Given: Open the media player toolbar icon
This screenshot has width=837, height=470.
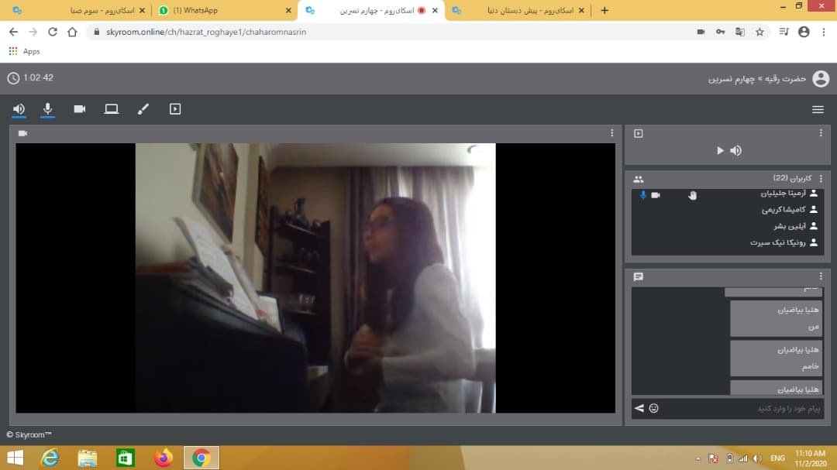Looking at the screenshot, I should (175, 109).
